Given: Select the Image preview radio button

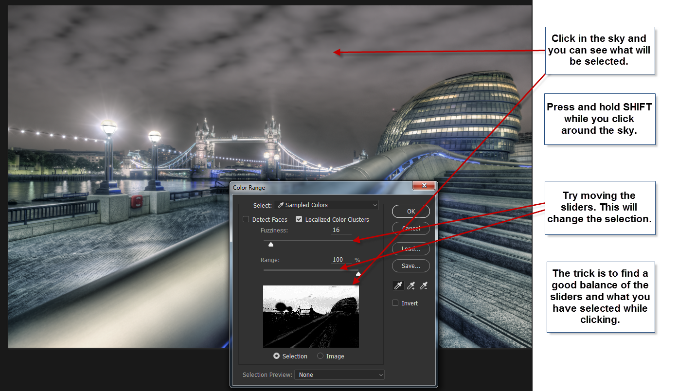Looking at the screenshot, I should 321,356.
